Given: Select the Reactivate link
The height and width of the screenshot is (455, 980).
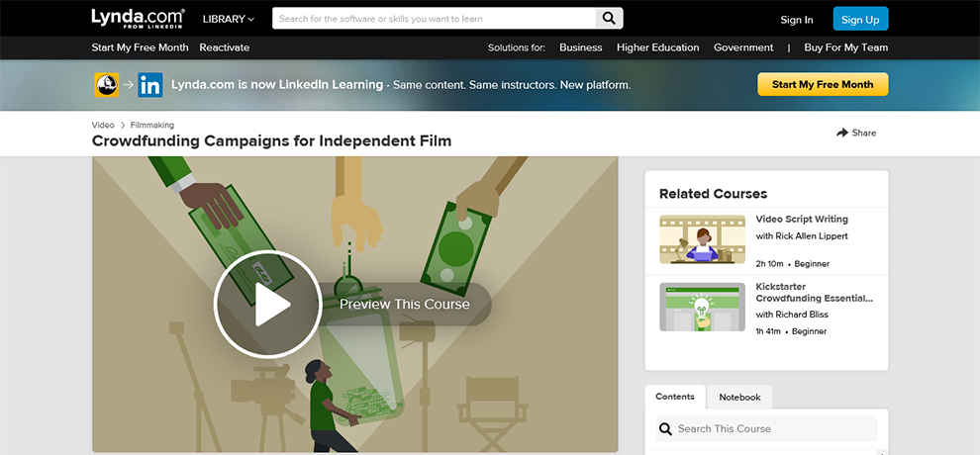Looking at the screenshot, I should pos(225,47).
